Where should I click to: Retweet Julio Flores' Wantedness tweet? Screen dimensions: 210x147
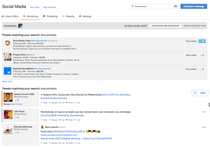[53, 120]
